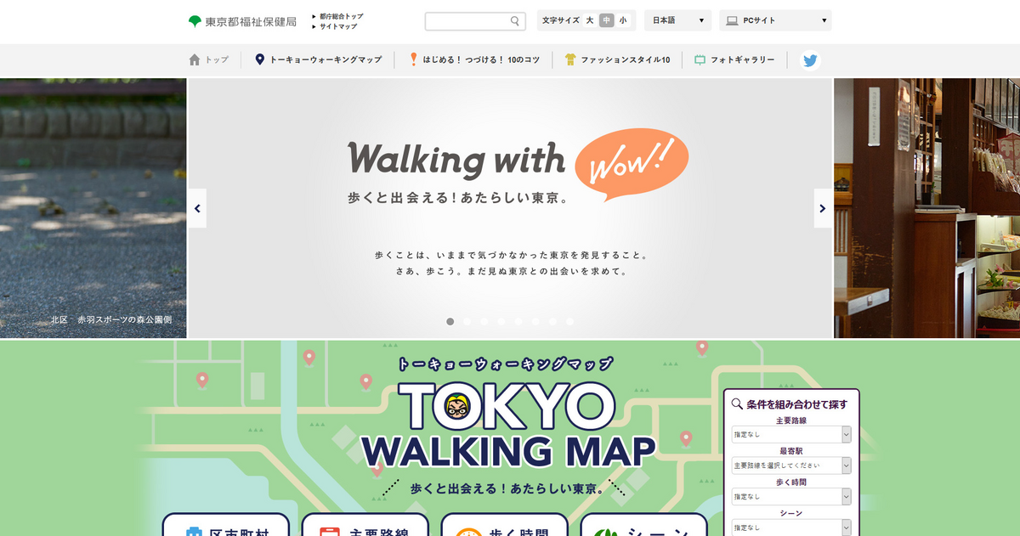
Task: Set text size to 中
Action: [x=606, y=20]
